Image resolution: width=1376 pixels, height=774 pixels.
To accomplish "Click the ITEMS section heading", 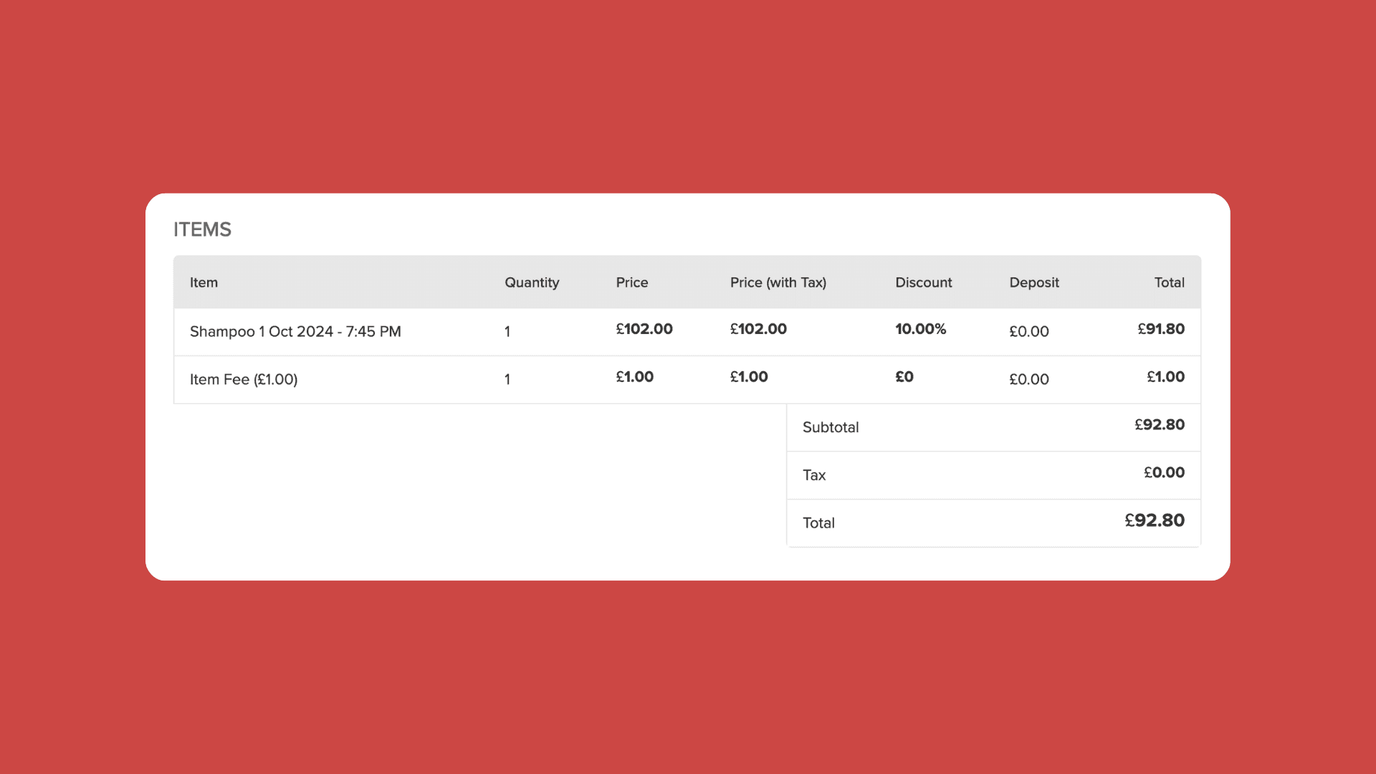I will 202,229.
